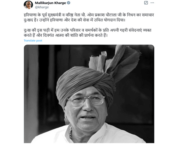Click the line starting दुःखद है

pyautogui.click(x=75, y=20)
